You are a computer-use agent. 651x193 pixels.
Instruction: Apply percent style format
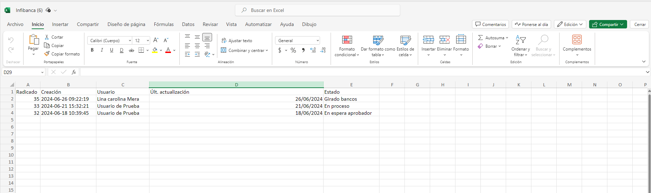(x=293, y=50)
